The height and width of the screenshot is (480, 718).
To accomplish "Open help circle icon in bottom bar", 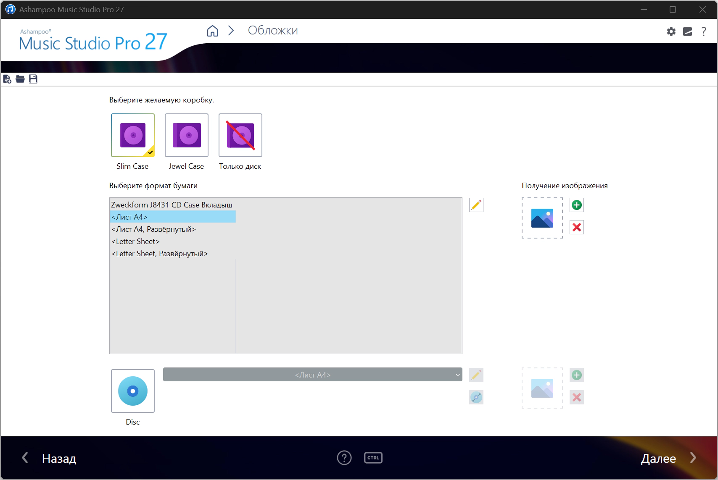I will click(344, 458).
